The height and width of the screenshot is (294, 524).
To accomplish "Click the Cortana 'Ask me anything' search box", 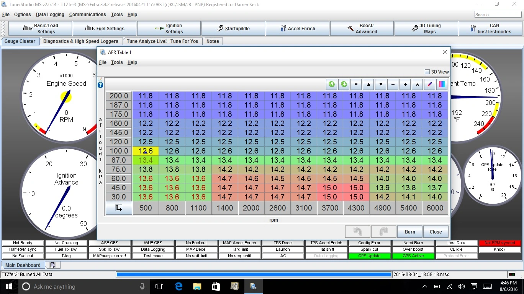I will pyautogui.click(x=84, y=286).
